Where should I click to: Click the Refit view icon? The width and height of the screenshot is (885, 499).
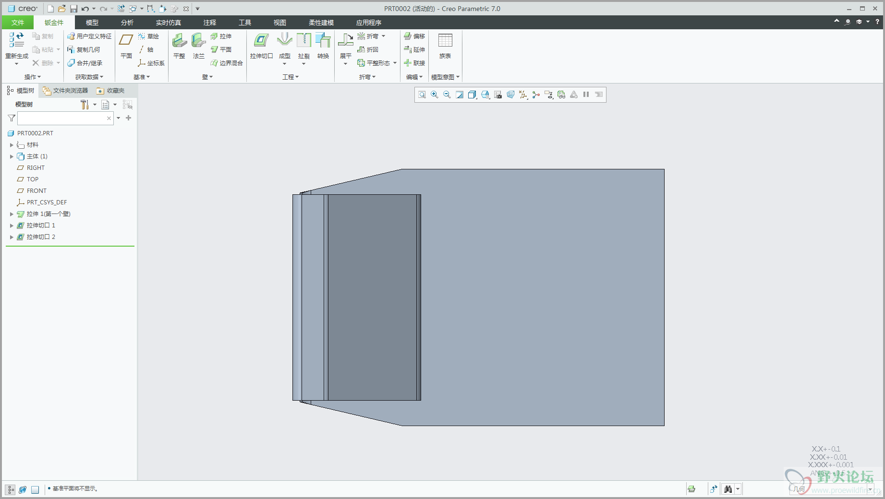(422, 95)
